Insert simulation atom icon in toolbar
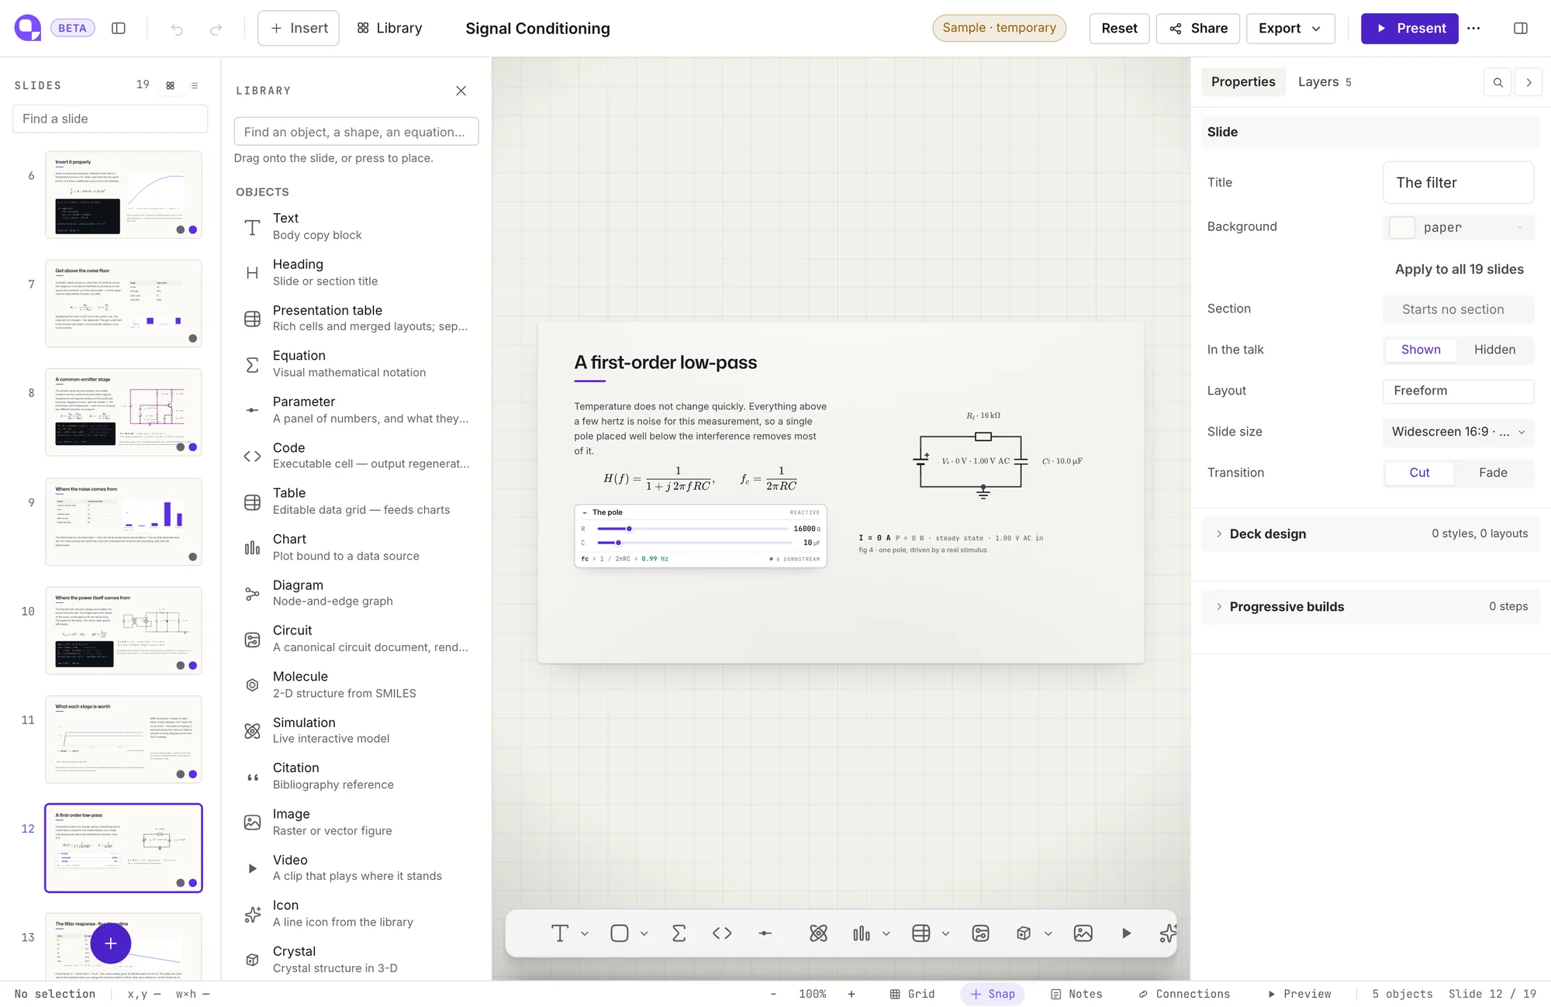 [x=818, y=933]
